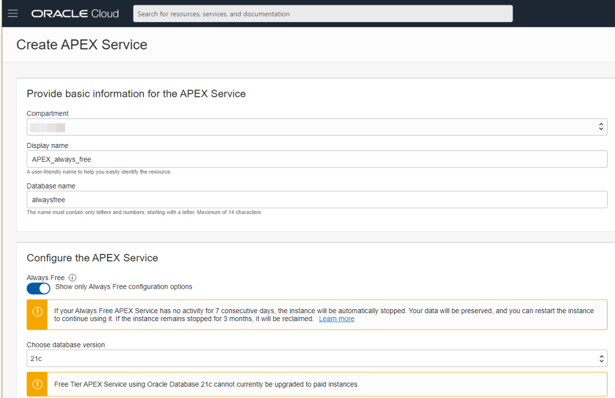615x398 pixels.
Task: Click the Always Free label
Action: point(46,278)
